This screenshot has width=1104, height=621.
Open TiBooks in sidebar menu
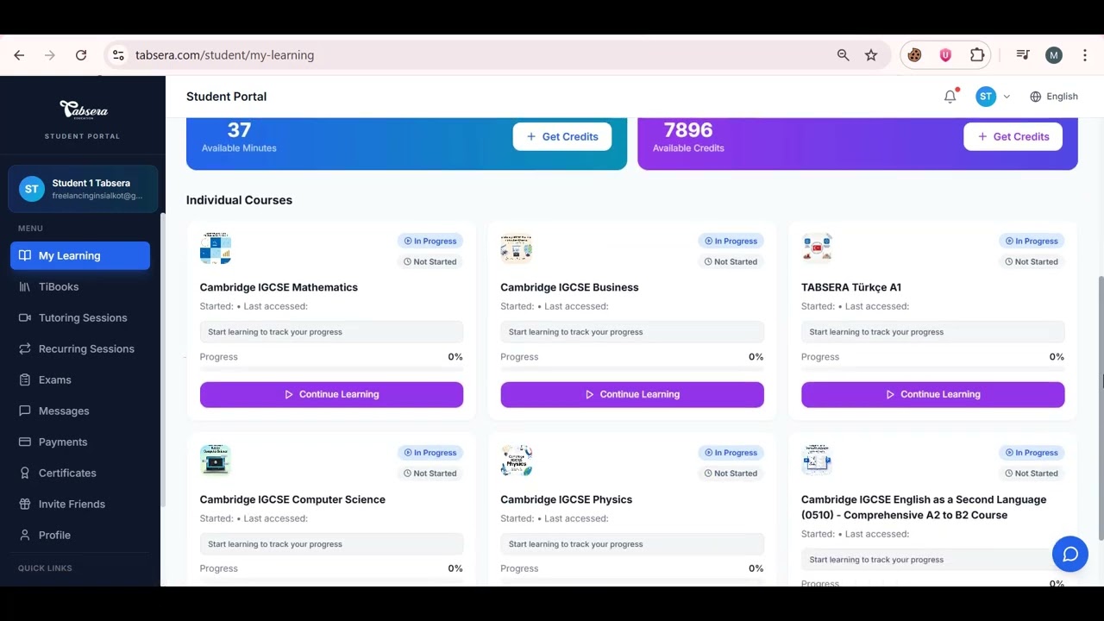tap(80, 286)
